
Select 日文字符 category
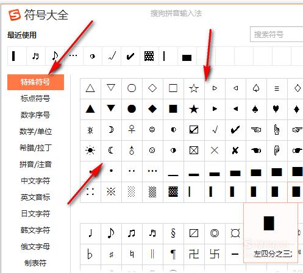coord(35,214)
